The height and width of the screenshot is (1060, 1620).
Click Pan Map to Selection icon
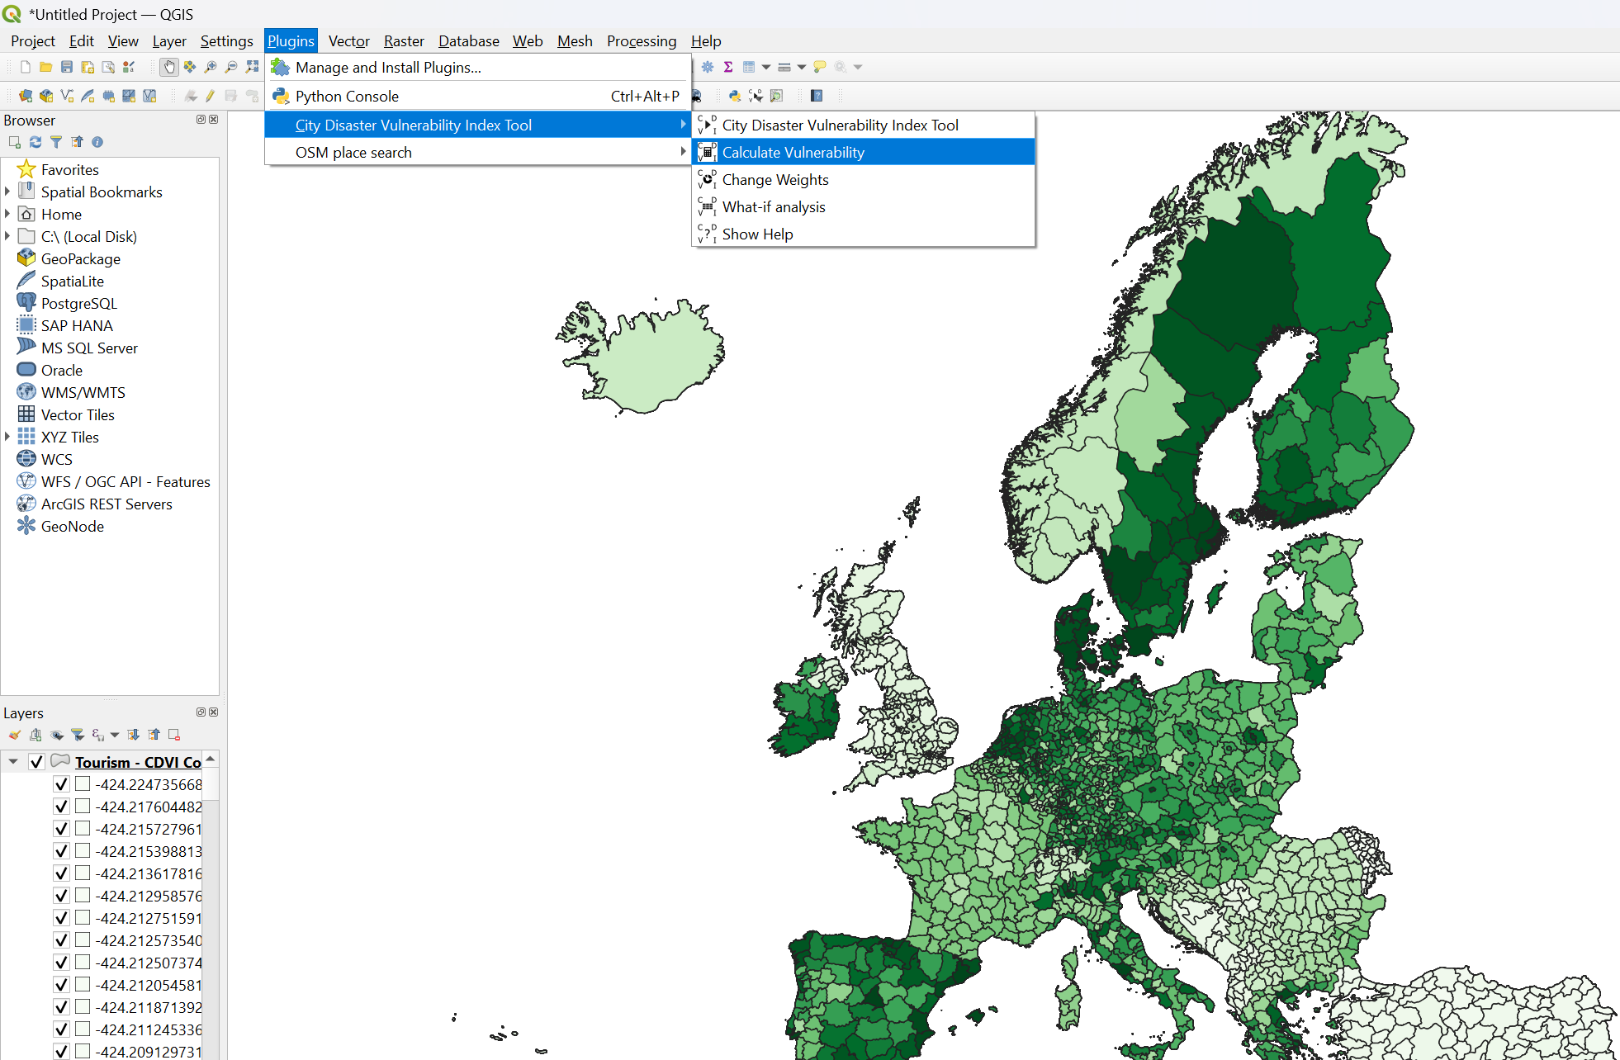pos(190,67)
